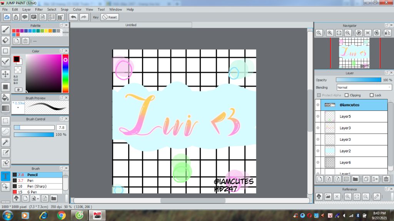Open the Blending mode dropdown
The image size is (394, 221).
[x=364, y=87]
